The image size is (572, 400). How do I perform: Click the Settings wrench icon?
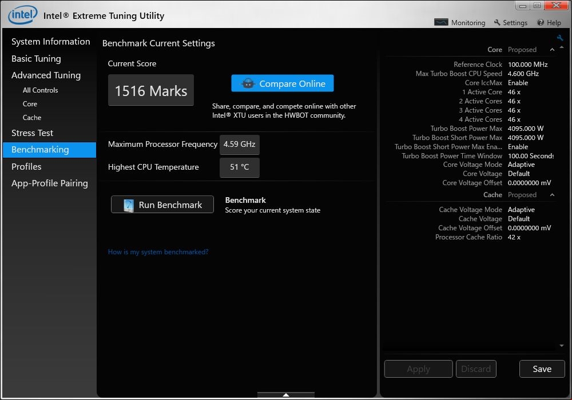[x=497, y=23]
